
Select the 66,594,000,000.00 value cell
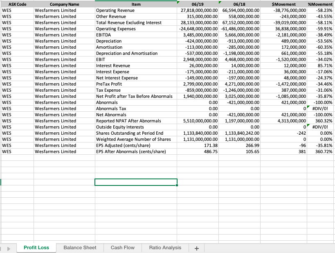click(x=239, y=11)
